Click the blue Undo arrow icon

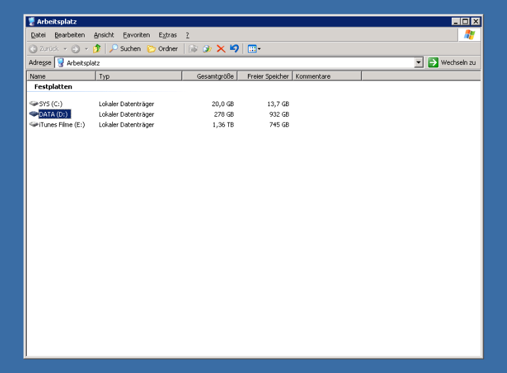coord(234,49)
